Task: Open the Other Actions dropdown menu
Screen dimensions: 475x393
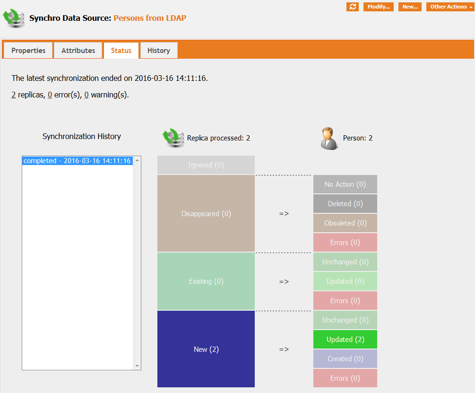Action: 450,7
